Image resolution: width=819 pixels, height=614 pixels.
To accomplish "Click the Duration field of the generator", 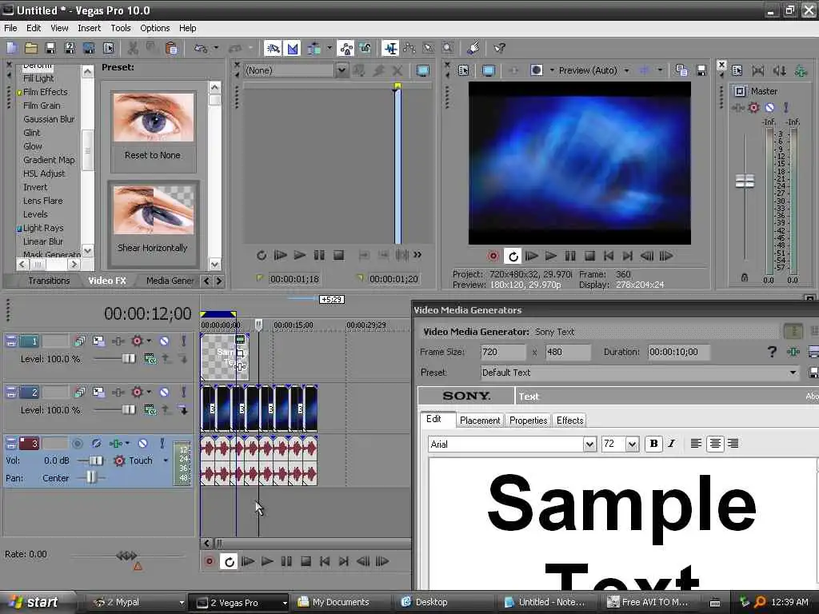I will click(678, 352).
